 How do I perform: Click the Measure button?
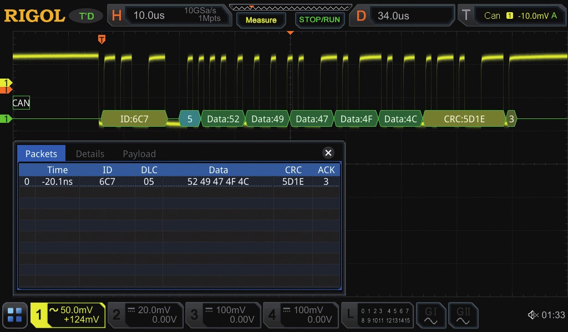click(x=261, y=20)
